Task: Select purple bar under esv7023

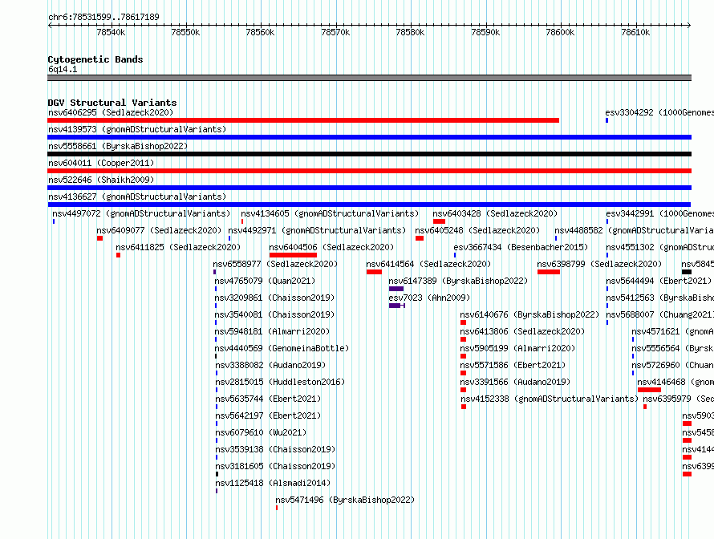Action: (397, 306)
